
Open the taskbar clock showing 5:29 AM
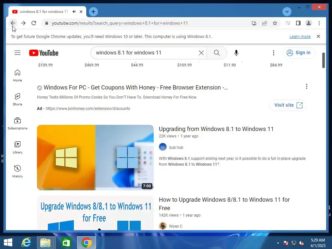318,243
